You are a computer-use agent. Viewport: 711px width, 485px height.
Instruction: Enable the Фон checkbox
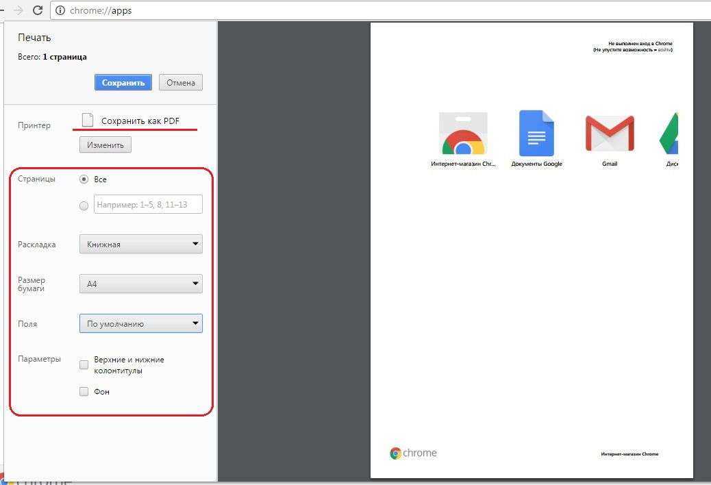[84, 392]
